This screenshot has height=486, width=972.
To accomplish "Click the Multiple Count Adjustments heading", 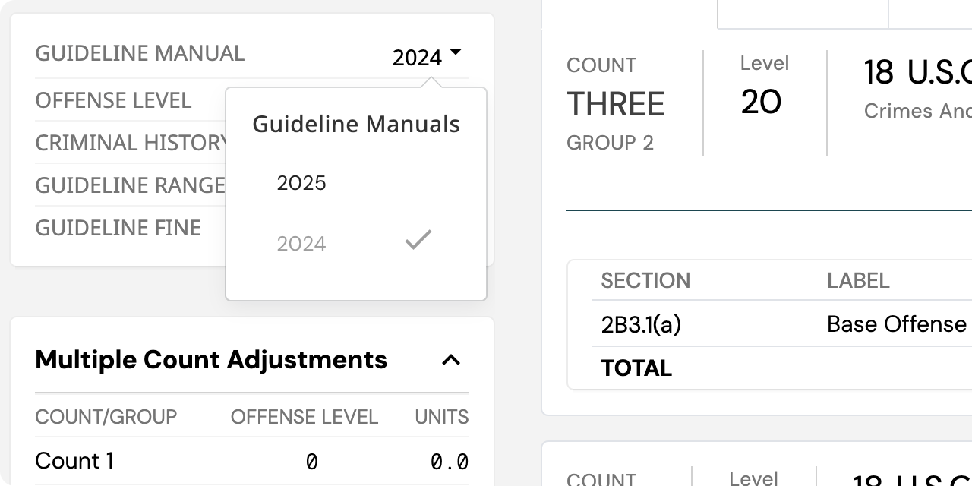I will [211, 360].
